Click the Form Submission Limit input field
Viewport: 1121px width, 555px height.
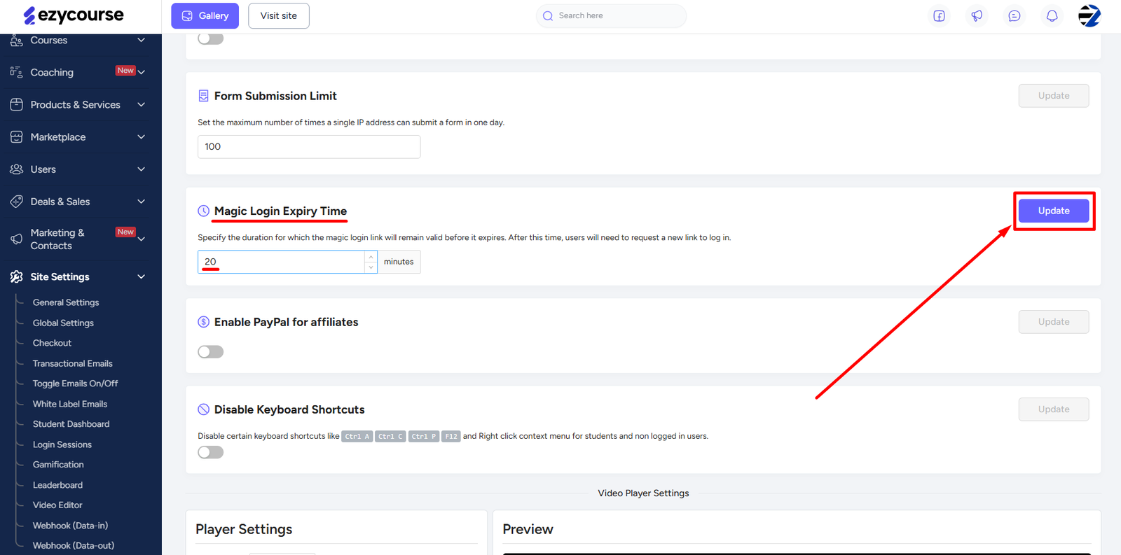308,147
